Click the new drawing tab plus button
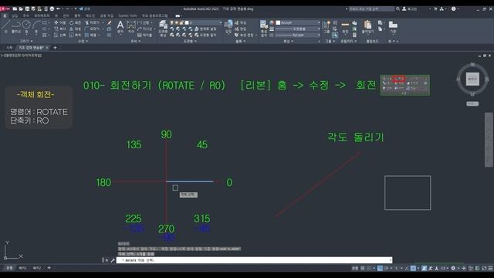The image size is (494, 278). (55, 48)
